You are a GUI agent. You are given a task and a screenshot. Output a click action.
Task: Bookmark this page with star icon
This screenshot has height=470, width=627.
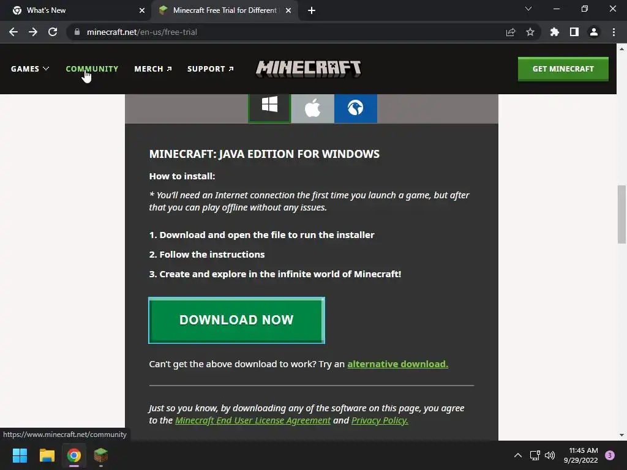(530, 32)
